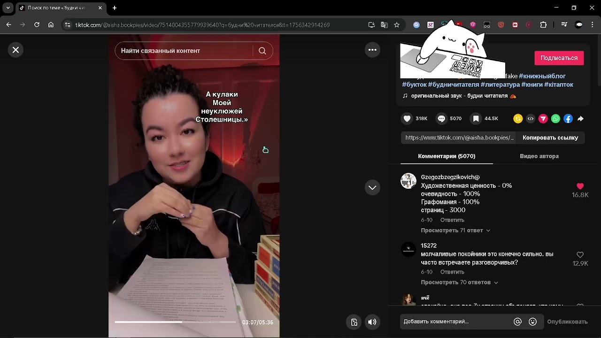The height and width of the screenshot is (338, 601).
Task: Click the magnifier extension icon
Action: click(x=416, y=25)
